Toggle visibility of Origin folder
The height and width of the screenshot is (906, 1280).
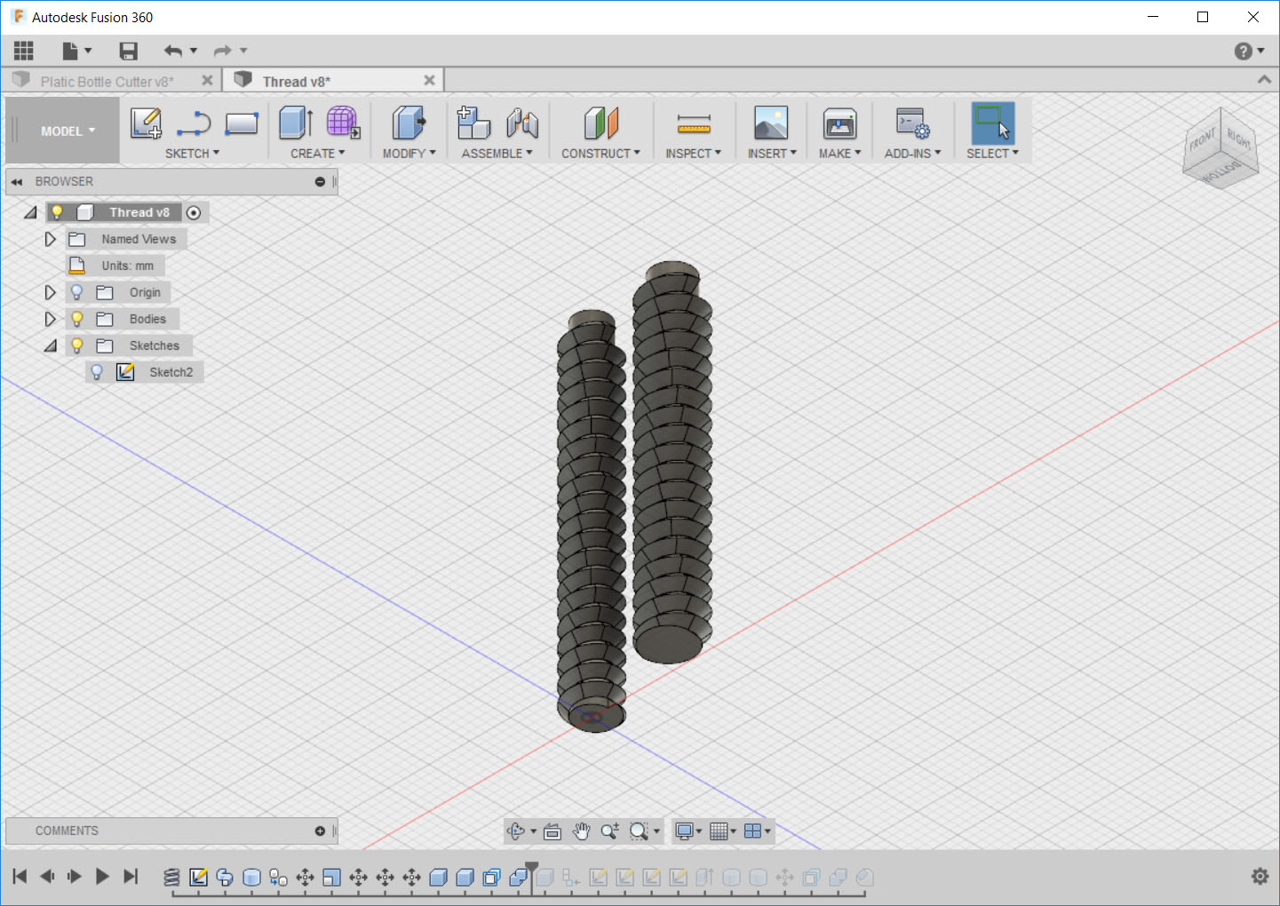pyautogui.click(x=76, y=292)
